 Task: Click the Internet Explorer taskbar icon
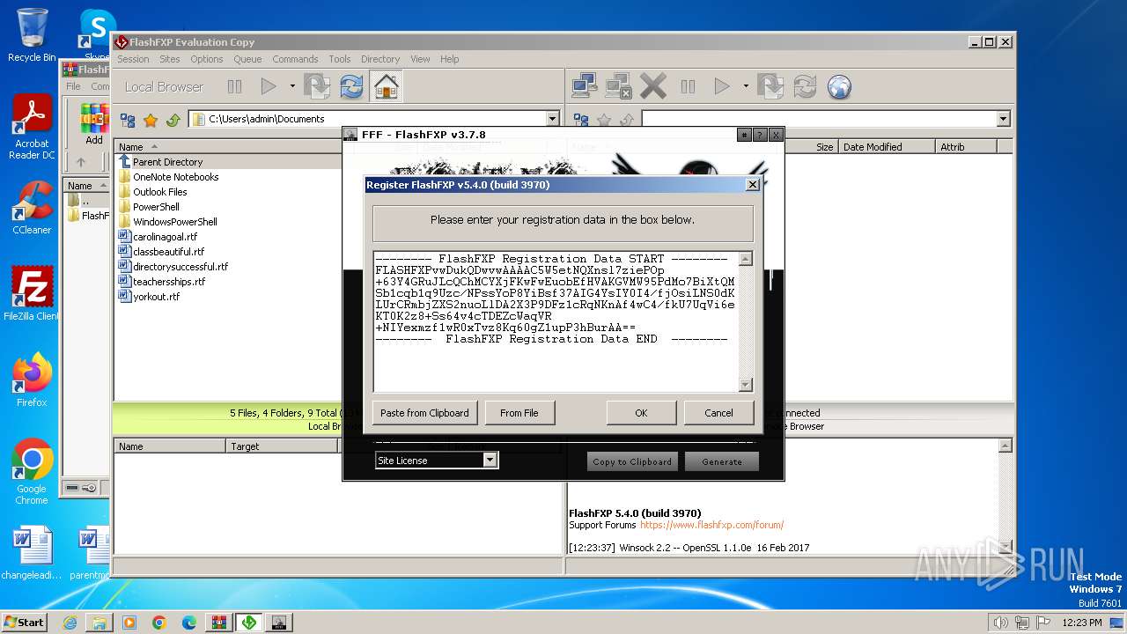[x=70, y=623]
